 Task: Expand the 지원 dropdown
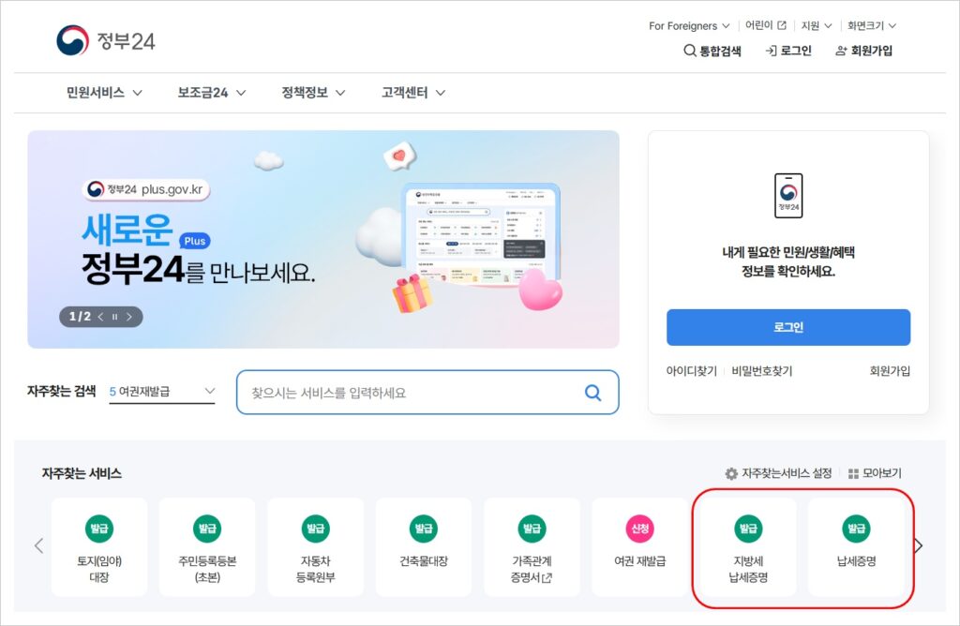[x=817, y=25]
